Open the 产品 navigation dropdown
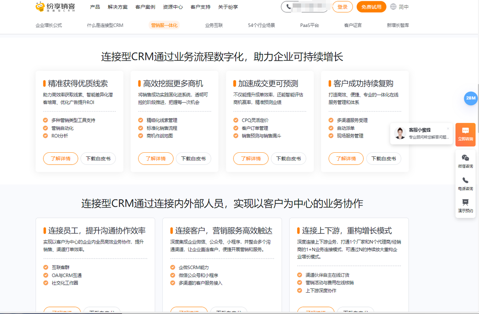This screenshot has width=479, height=314. pos(95,7)
